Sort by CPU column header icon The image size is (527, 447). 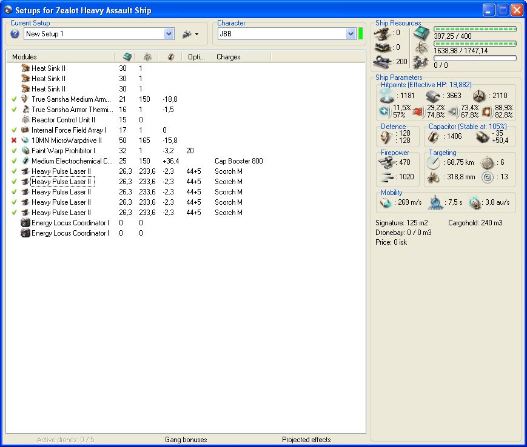coord(127,57)
